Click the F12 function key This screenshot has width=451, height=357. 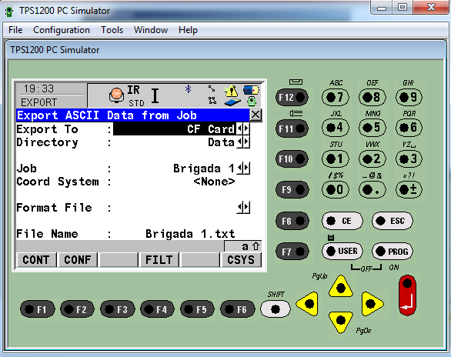point(292,98)
